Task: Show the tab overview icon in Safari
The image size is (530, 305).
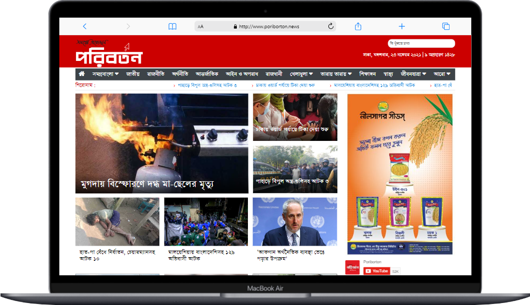Action: click(445, 26)
